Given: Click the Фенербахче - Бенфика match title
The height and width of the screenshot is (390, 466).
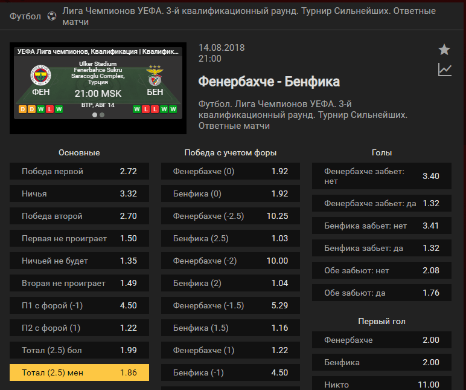Looking at the screenshot, I should [269, 81].
